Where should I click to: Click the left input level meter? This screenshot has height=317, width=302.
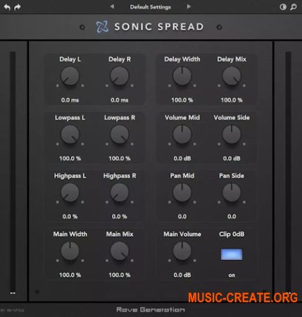point(13,173)
